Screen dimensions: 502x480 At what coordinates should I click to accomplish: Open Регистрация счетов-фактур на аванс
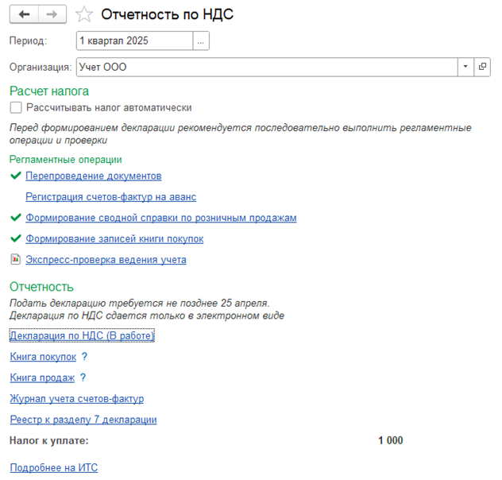(110, 196)
